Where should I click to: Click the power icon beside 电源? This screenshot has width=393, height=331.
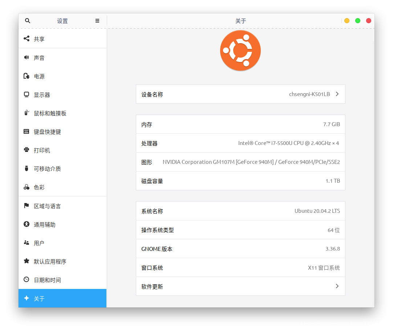tap(27, 76)
